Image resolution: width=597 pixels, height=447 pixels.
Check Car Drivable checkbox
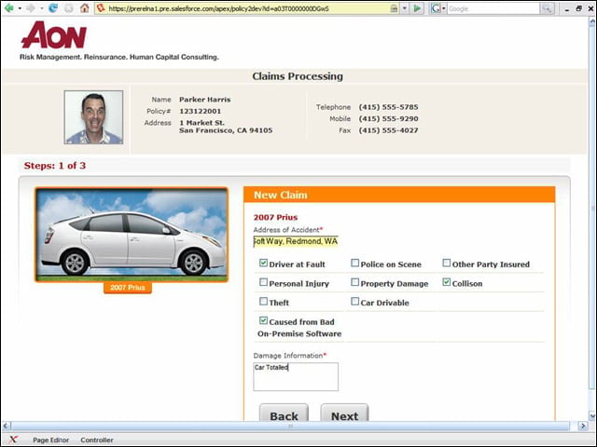coord(354,301)
